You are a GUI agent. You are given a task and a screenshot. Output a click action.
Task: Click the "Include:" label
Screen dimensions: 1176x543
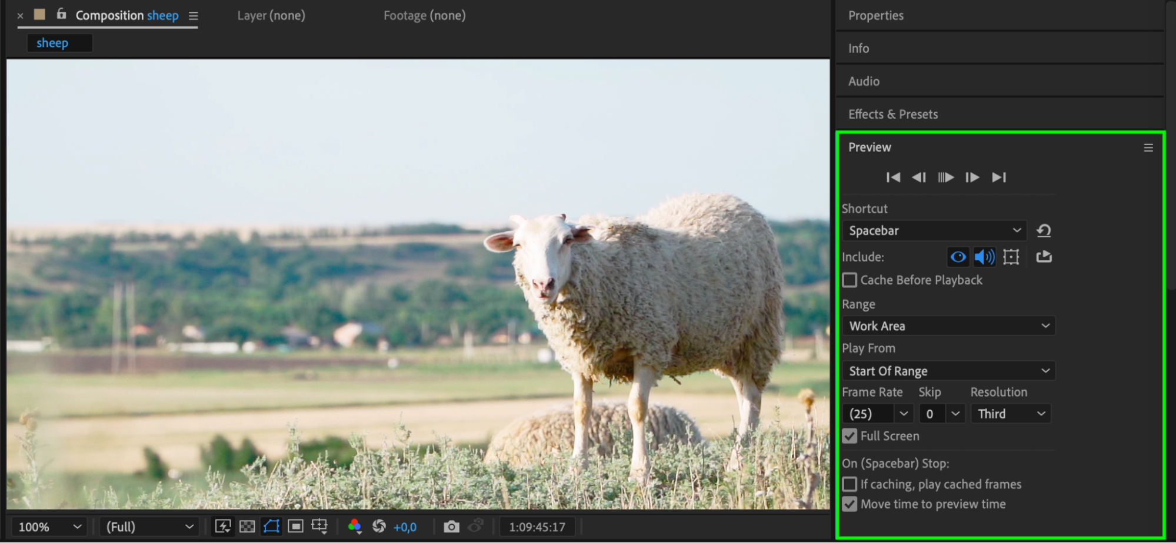(x=863, y=257)
